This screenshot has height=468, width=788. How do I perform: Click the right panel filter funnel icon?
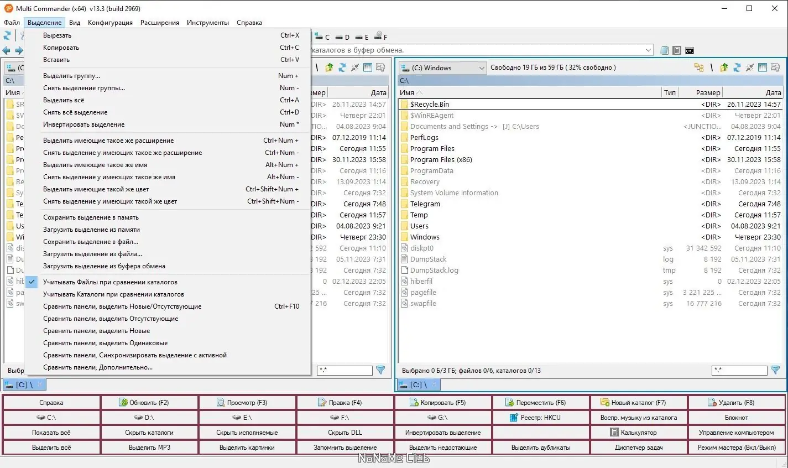coord(775,370)
